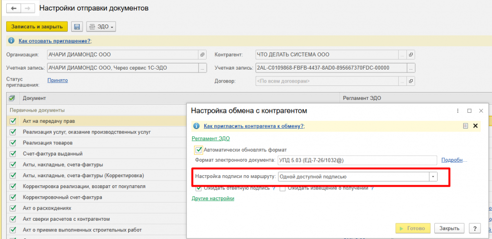
Task: Open Договор record via its open icon
Action: tap(411, 81)
